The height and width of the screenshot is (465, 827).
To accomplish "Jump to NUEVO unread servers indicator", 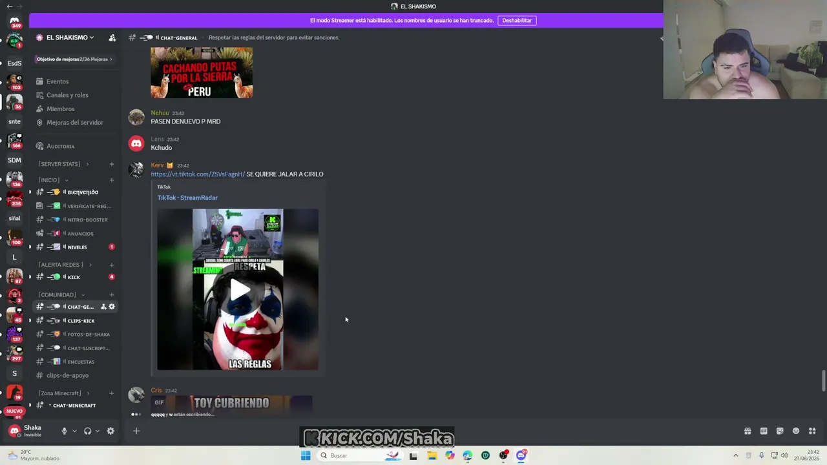I will 14,411.
